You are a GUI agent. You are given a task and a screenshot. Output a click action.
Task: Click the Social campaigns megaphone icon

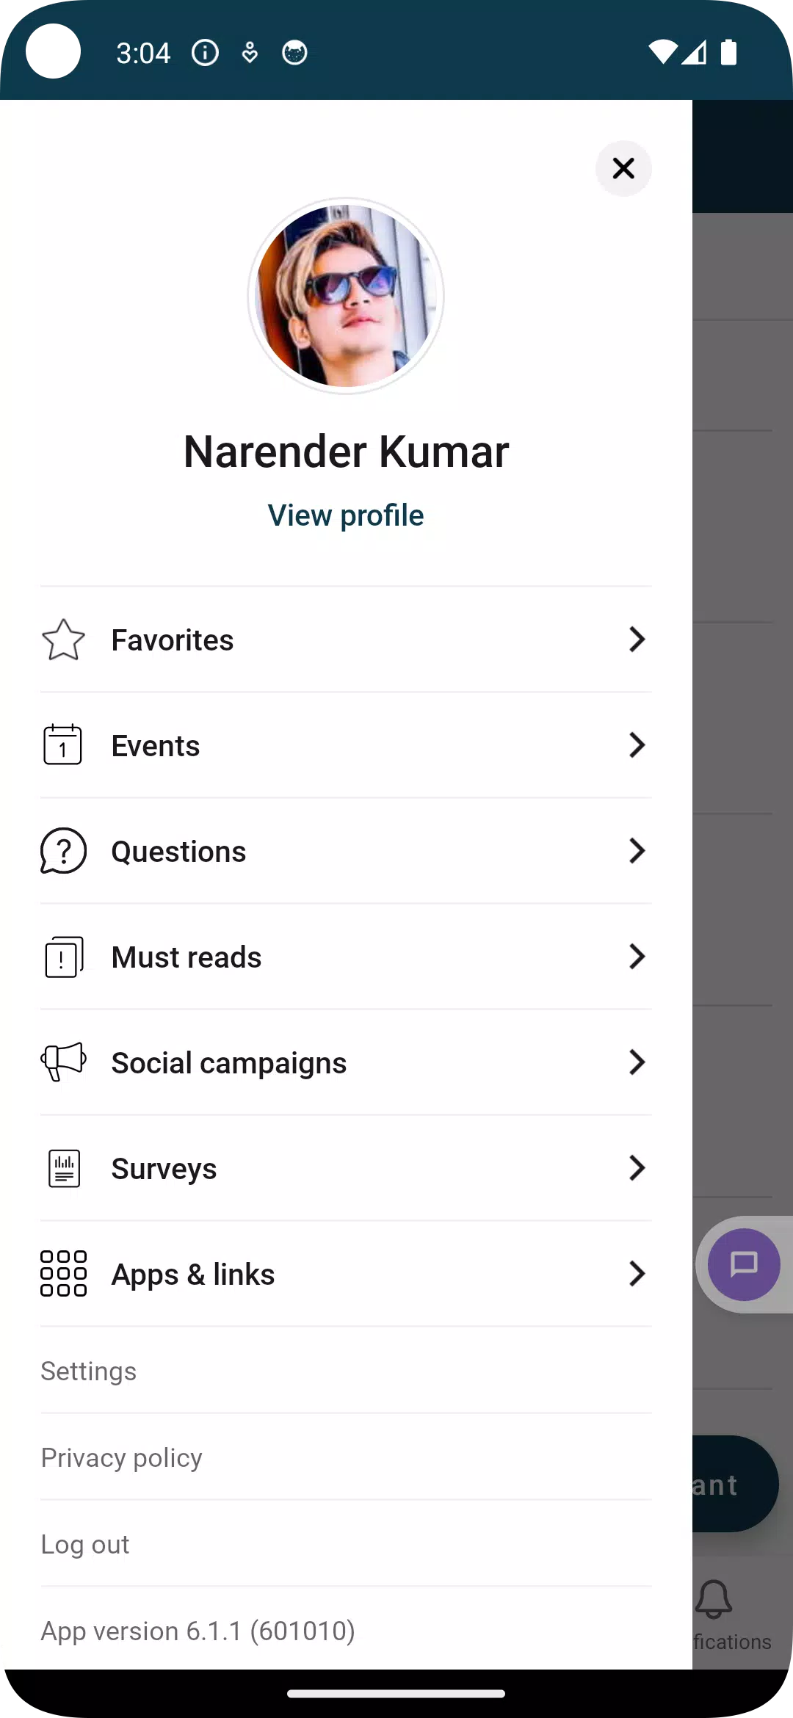pyautogui.click(x=63, y=1062)
